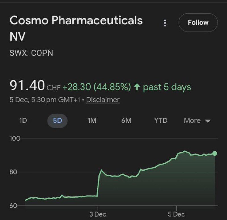Select the 5D time range
Screen dimensions: 227x220
tap(57, 121)
